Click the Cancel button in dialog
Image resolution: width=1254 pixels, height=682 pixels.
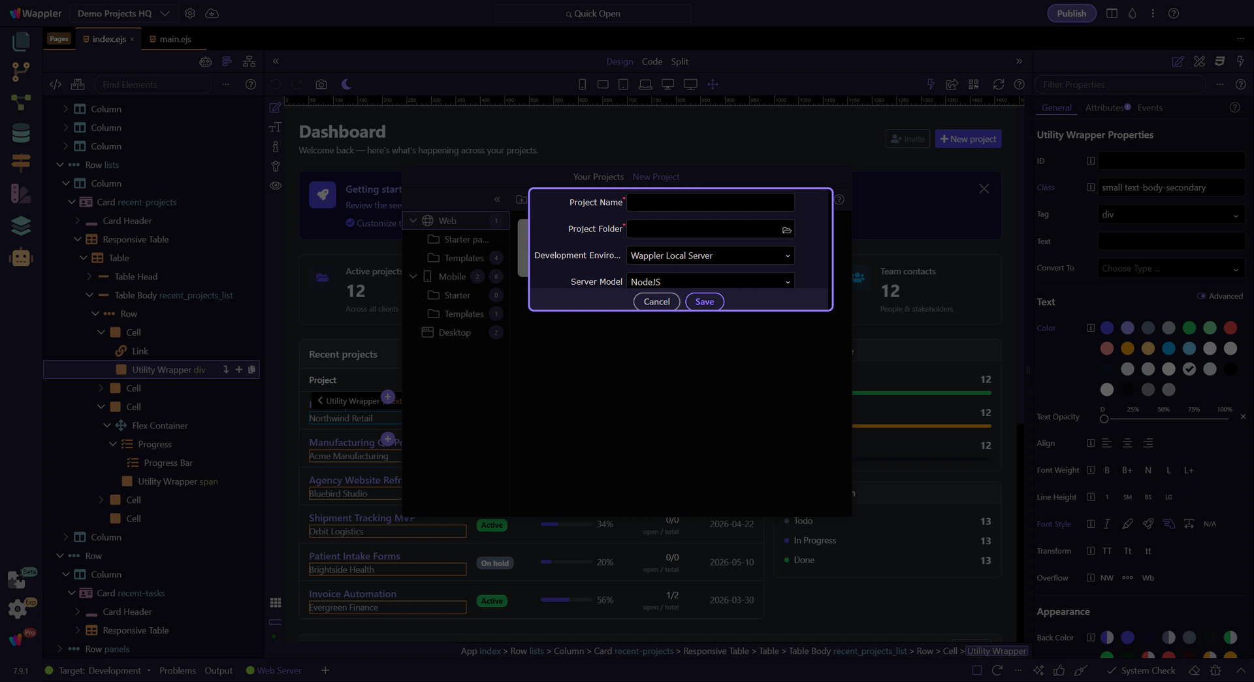click(656, 302)
